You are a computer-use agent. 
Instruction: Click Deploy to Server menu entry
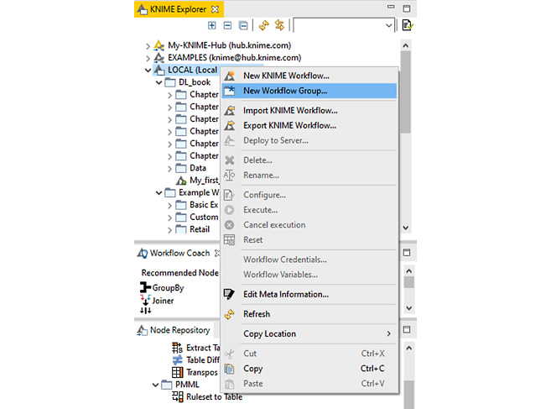pyautogui.click(x=309, y=140)
